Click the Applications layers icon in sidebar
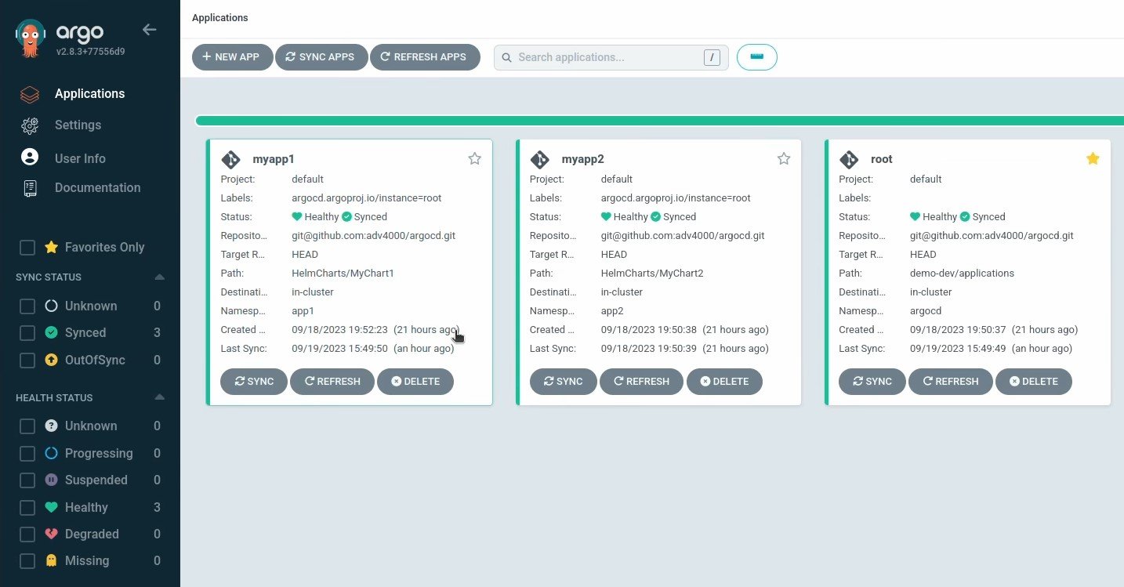1124x587 pixels. pos(30,94)
